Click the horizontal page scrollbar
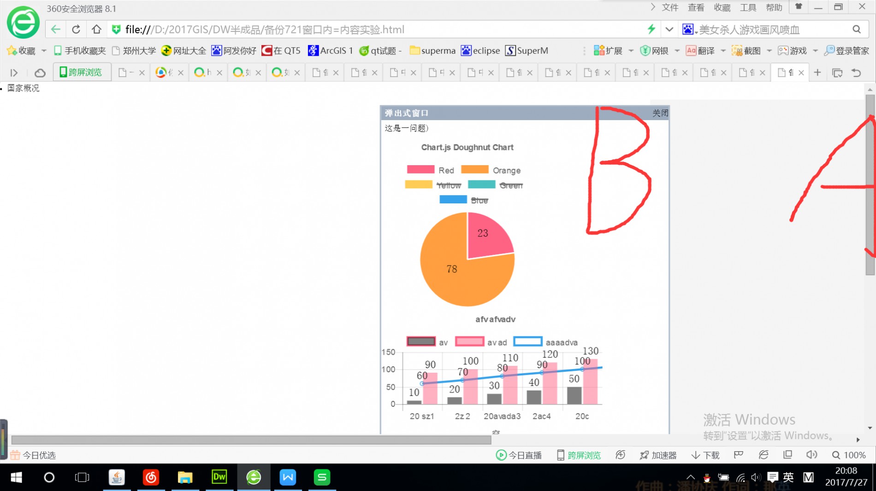The height and width of the screenshot is (491, 876). point(251,440)
